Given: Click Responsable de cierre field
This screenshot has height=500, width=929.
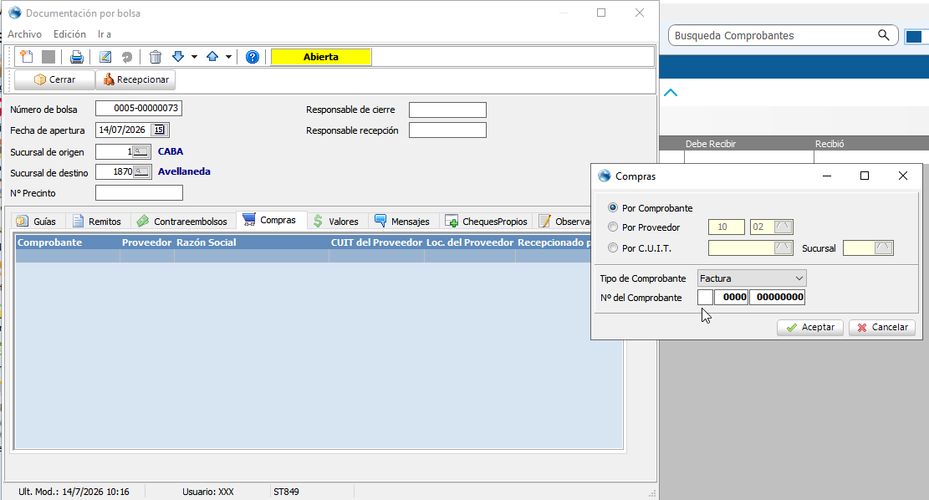Looking at the screenshot, I should pyautogui.click(x=447, y=110).
